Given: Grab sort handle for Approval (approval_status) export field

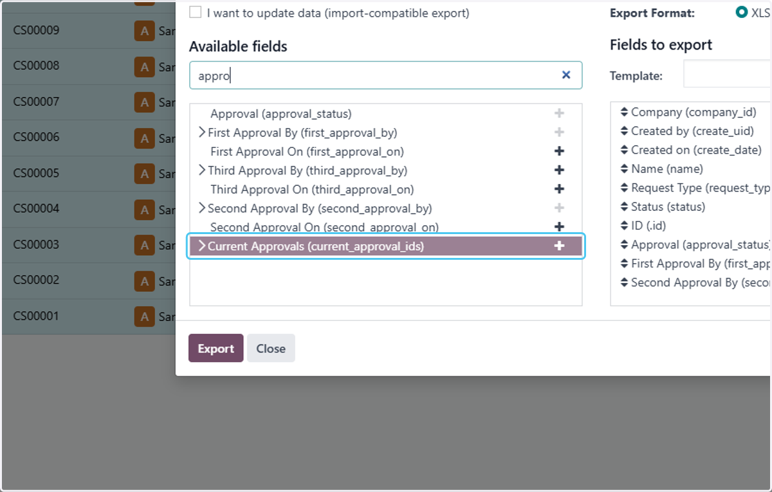Looking at the screenshot, I should point(624,245).
